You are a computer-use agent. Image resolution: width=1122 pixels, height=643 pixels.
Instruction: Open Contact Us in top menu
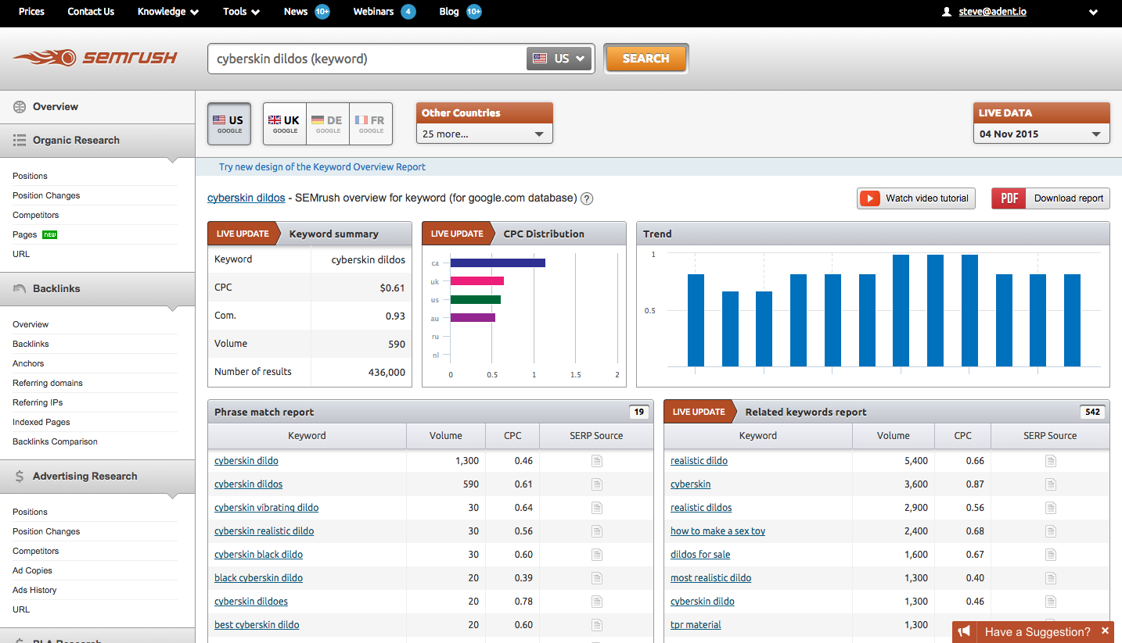pyautogui.click(x=91, y=12)
